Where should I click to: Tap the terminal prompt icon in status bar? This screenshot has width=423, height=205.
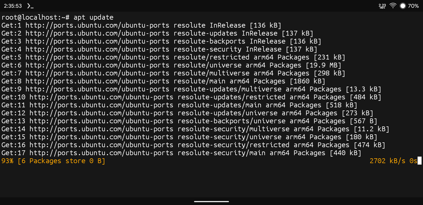point(30,6)
